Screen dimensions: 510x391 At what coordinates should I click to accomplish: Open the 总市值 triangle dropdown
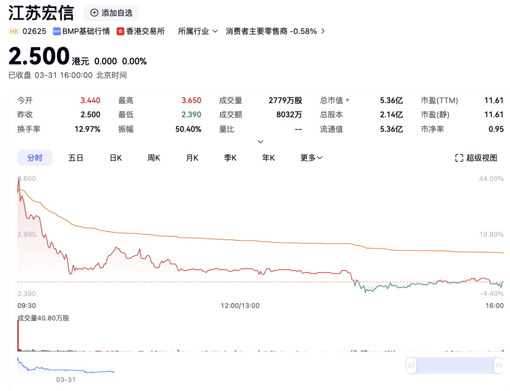pyautogui.click(x=348, y=100)
